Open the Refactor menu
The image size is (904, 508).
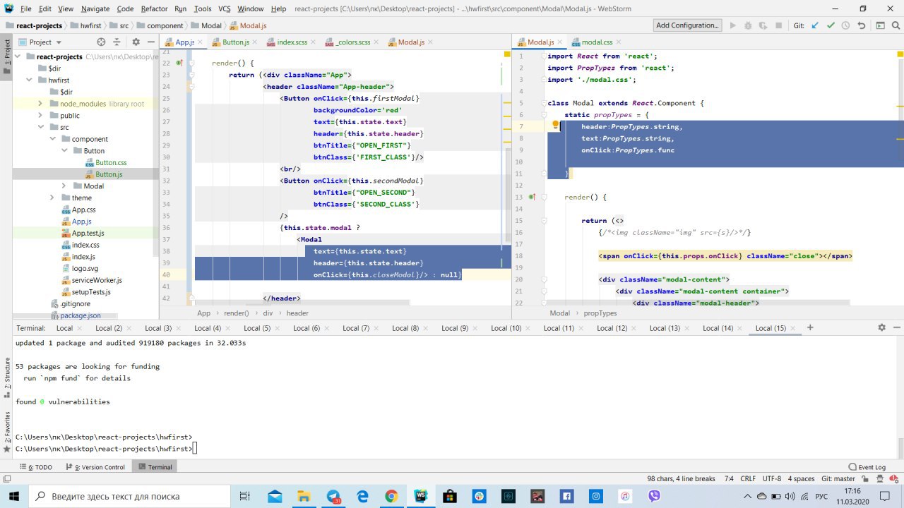[154, 8]
